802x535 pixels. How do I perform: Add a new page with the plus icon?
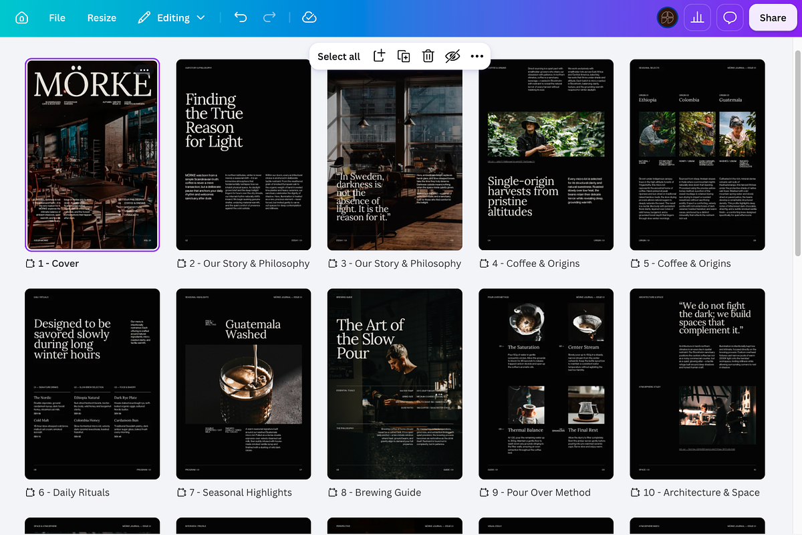pos(379,56)
